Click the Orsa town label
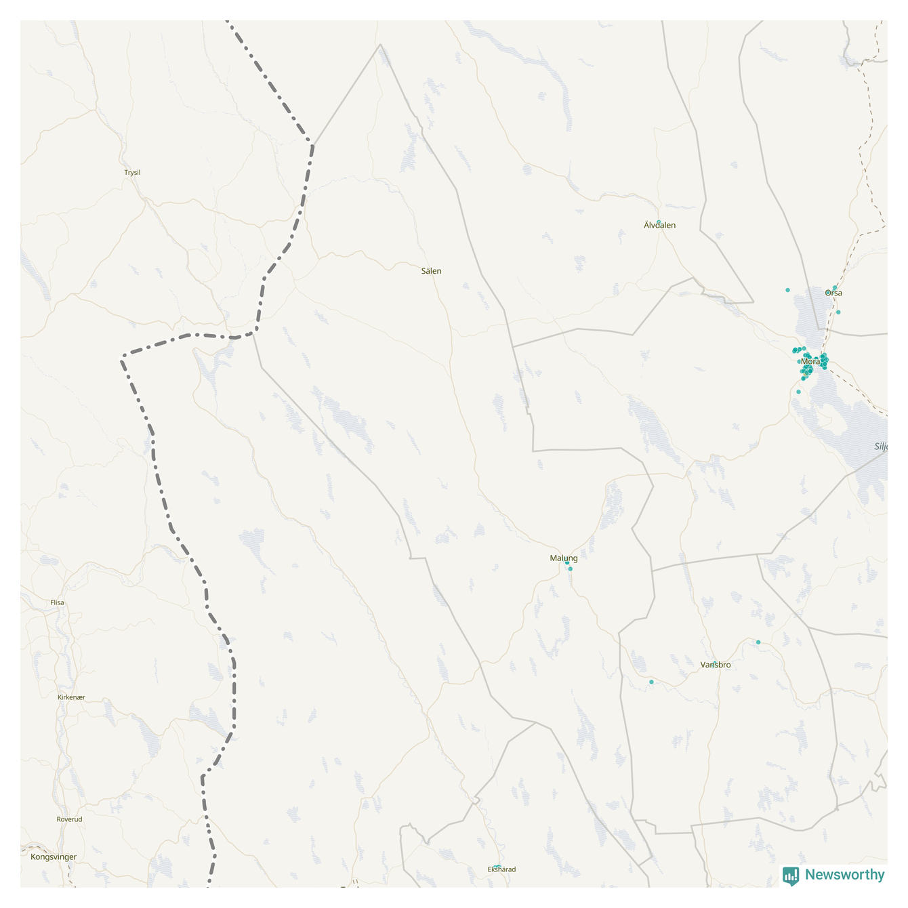This screenshot has width=908, height=908. [833, 293]
